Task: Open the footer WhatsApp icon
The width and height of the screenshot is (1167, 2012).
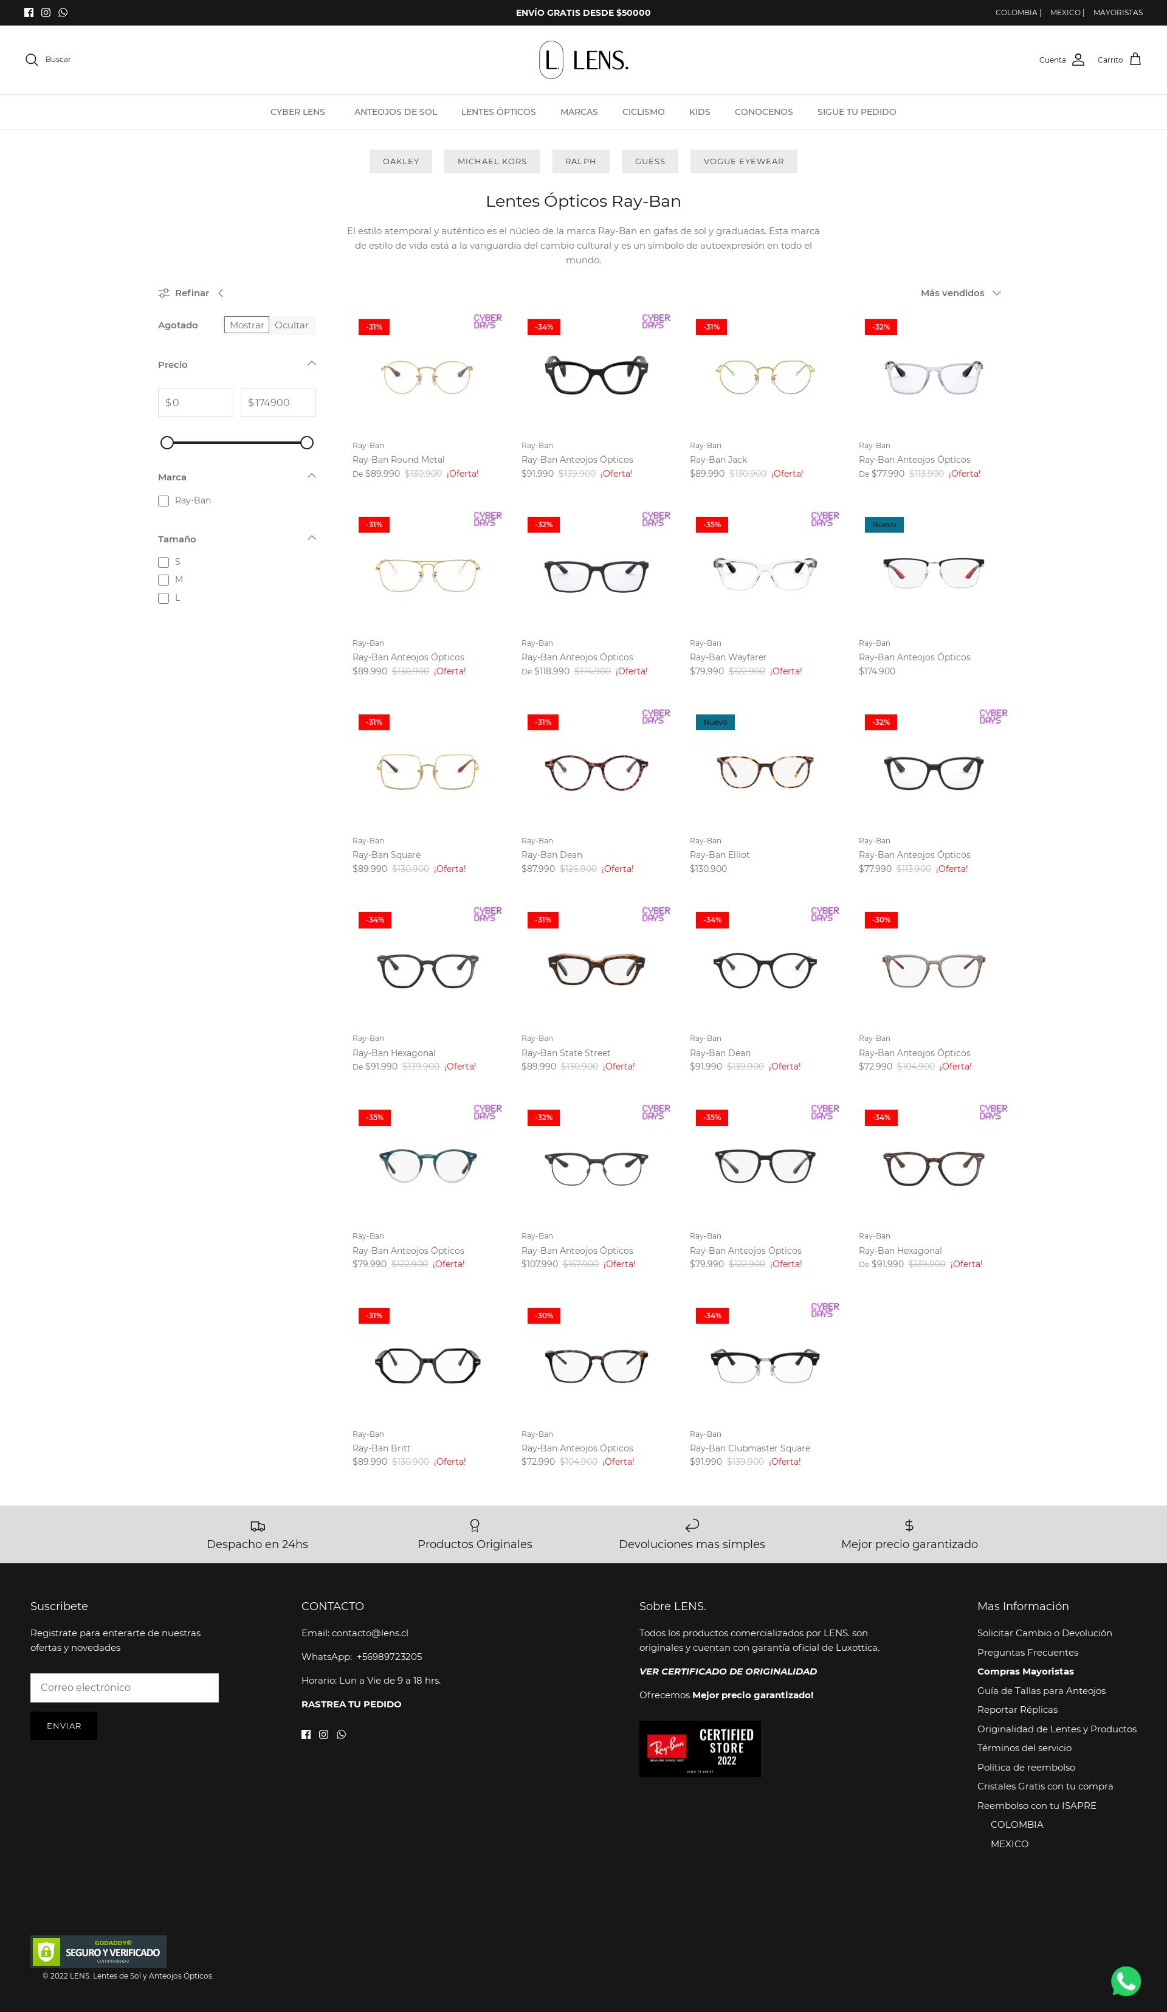Action: pyautogui.click(x=342, y=1734)
